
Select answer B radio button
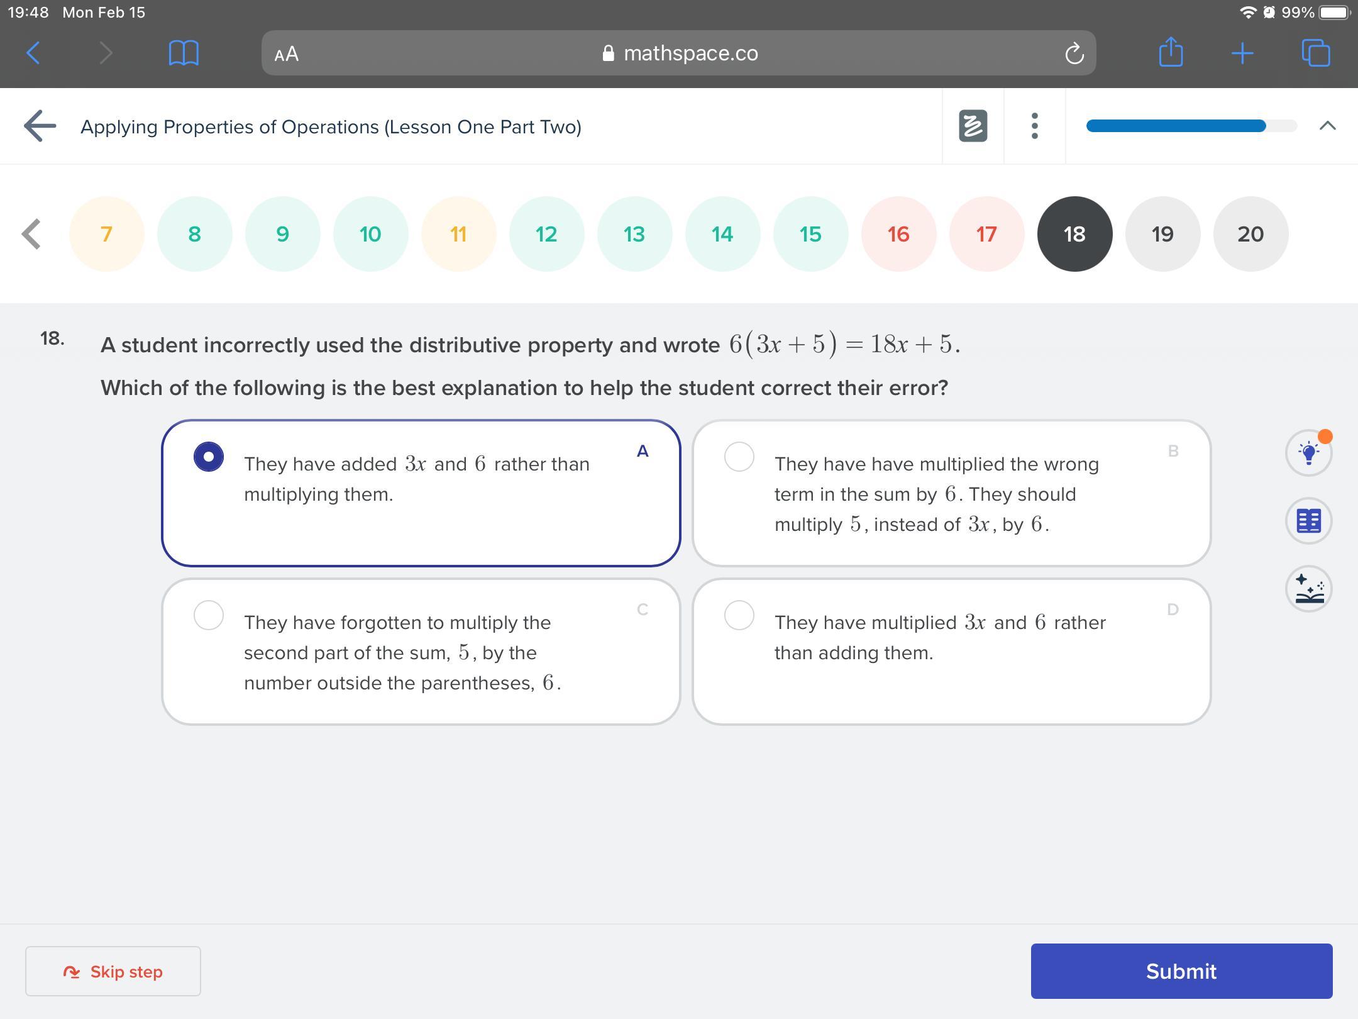click(739, 457)
